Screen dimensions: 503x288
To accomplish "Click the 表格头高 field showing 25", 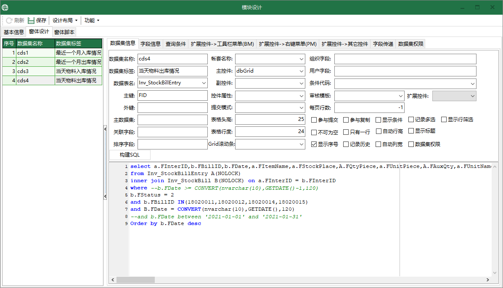I will [x=270, y=120].
